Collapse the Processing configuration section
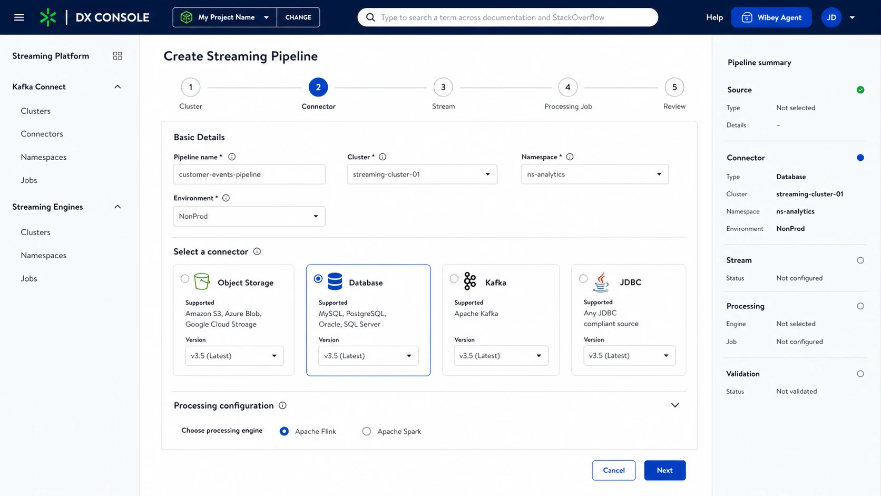Screen dimensions: 881x496 pyautogui.click(x=675, y=405)
